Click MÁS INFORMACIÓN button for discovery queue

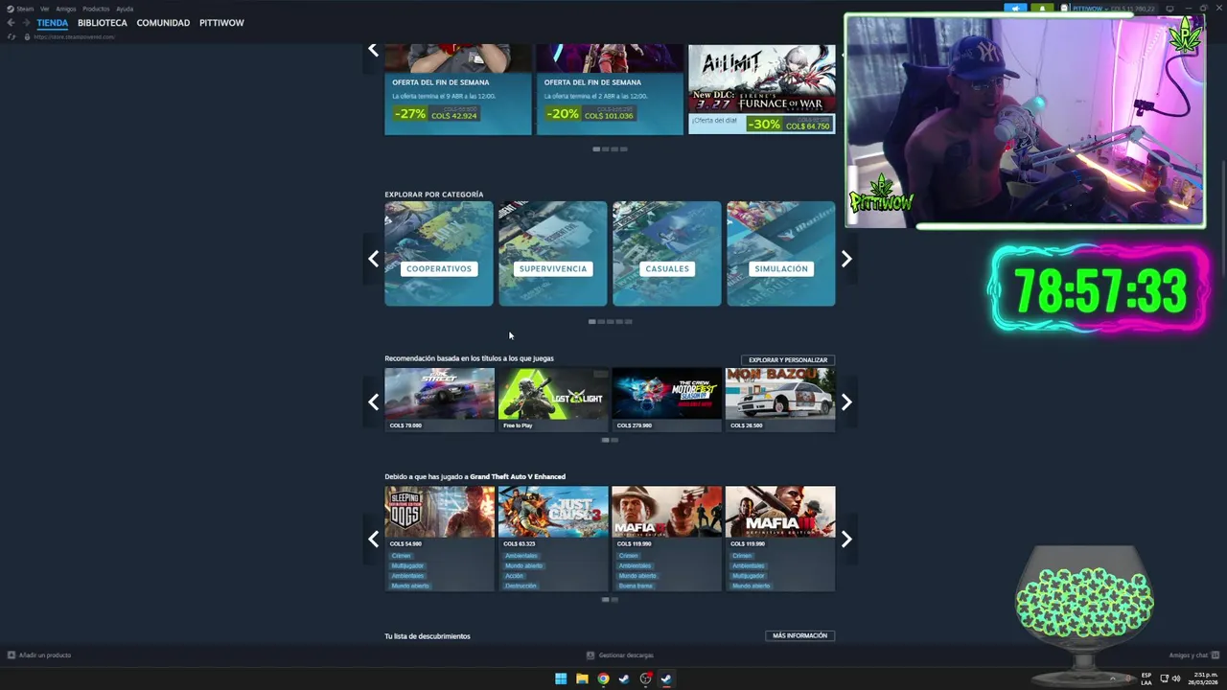coord(799,635)
